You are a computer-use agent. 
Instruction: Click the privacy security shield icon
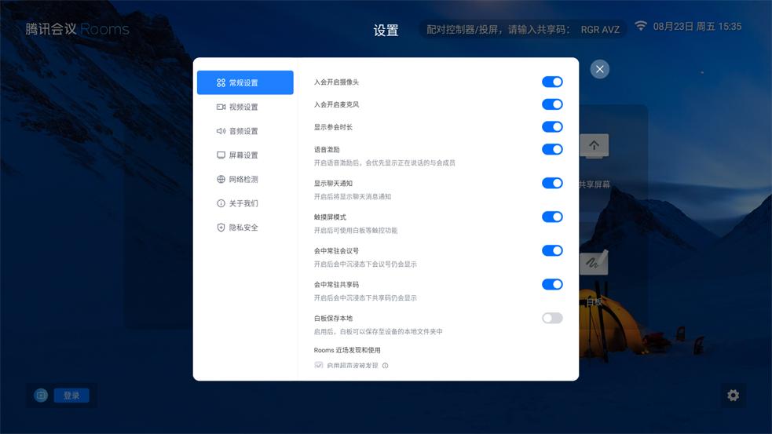point(221,228)
